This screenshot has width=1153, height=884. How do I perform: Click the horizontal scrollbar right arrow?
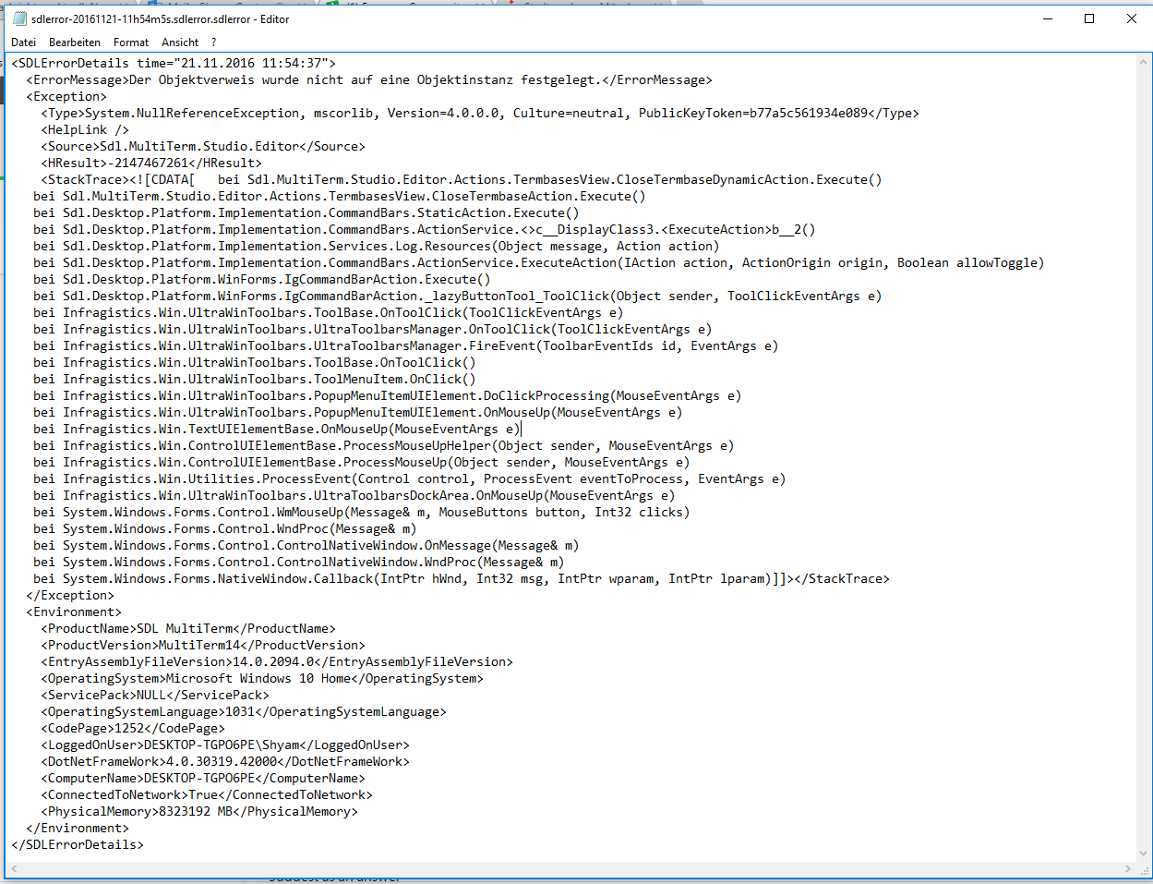(1128, 869)
